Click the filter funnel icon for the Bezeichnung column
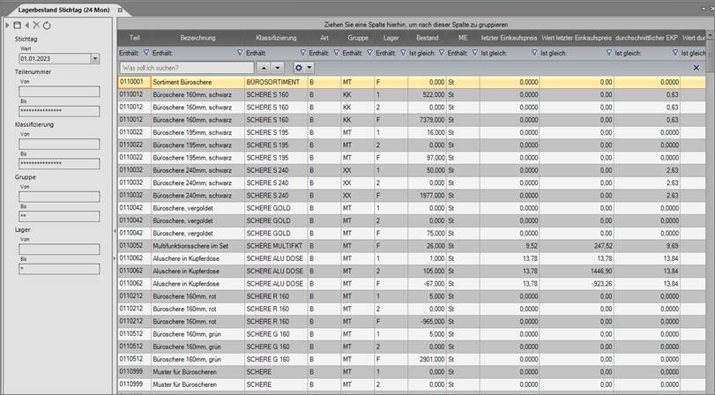Viewport: 715px width, 395px height. click(x=146, y=53)
